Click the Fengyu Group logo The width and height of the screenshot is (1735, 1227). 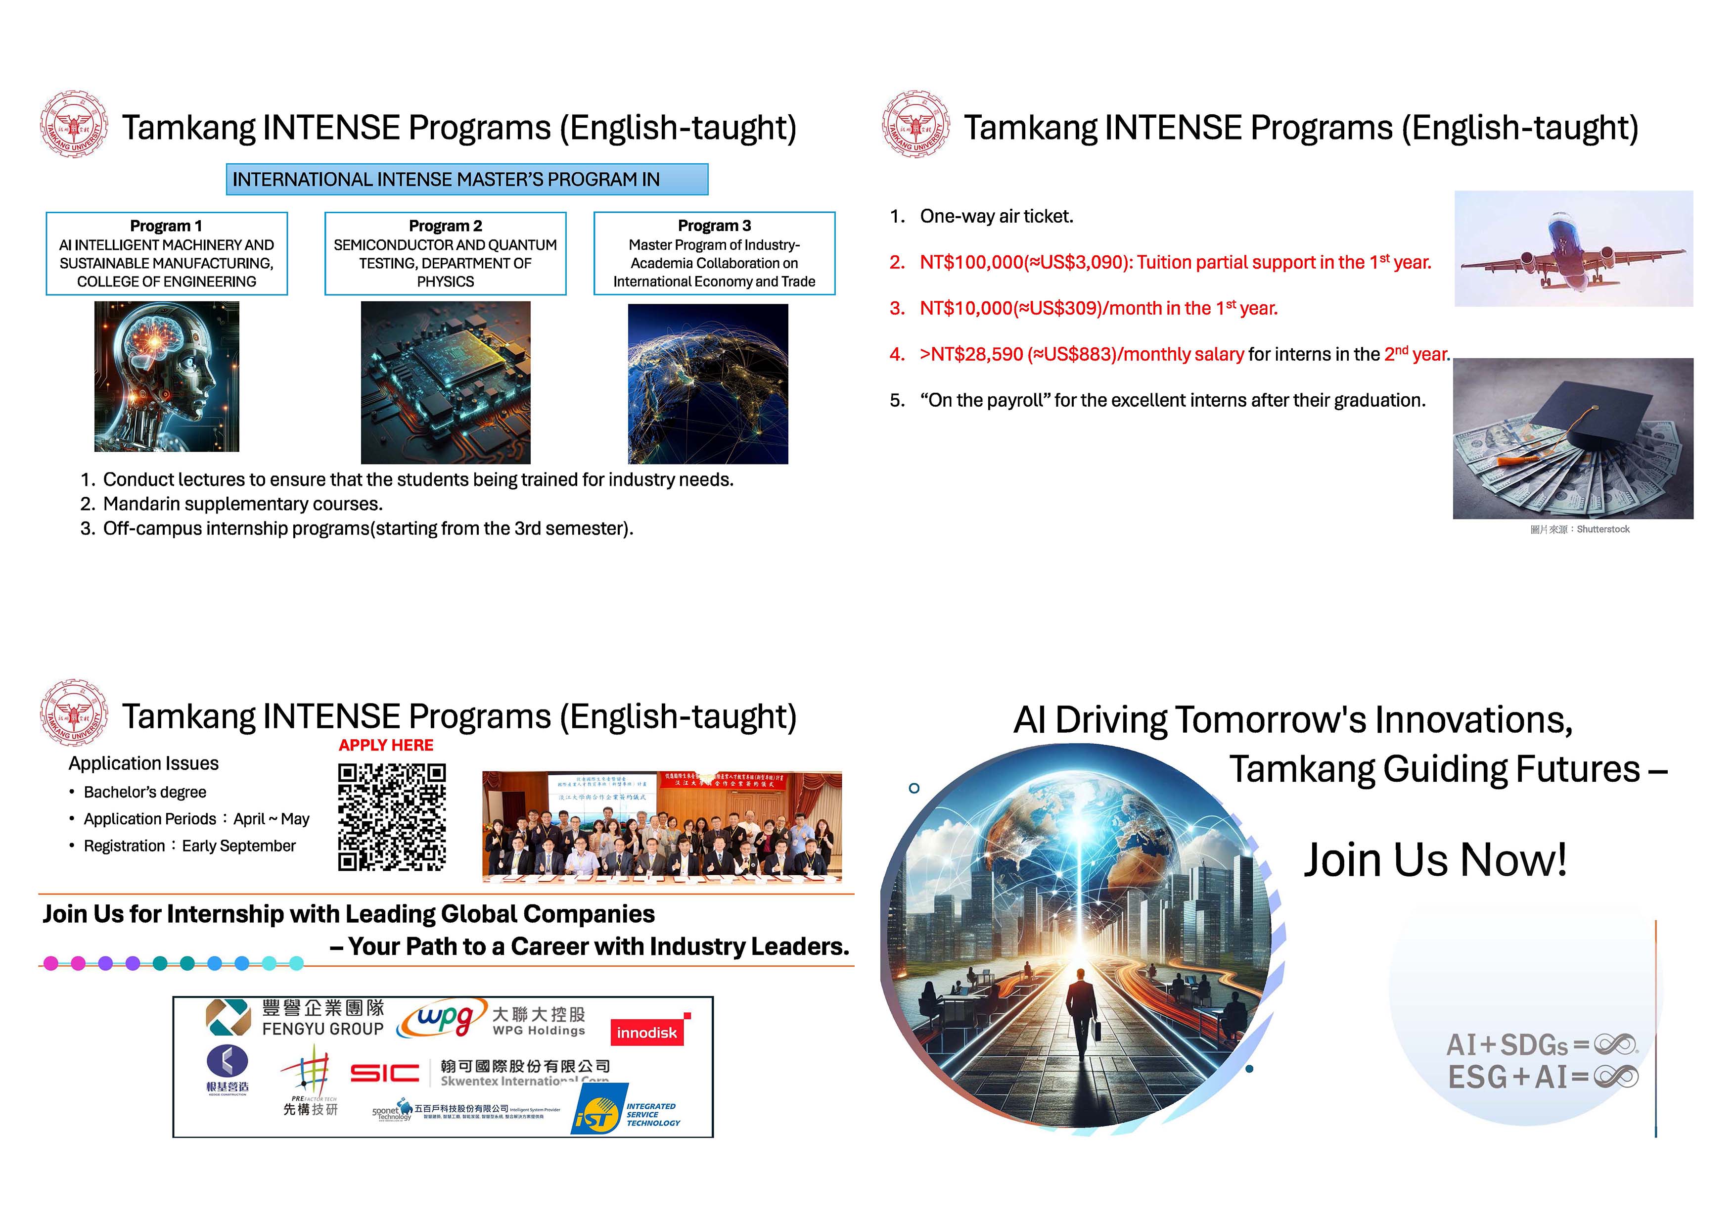(295, 1018)
